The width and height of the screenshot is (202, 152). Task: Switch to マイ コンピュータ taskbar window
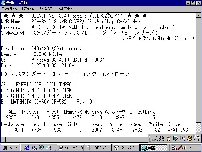[x=70, y=148]
